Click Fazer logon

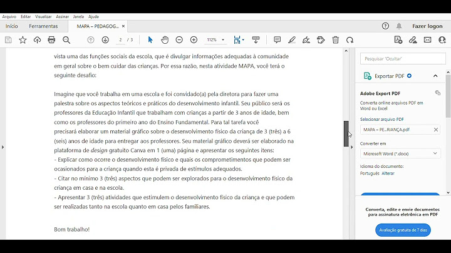pos(427,26)
